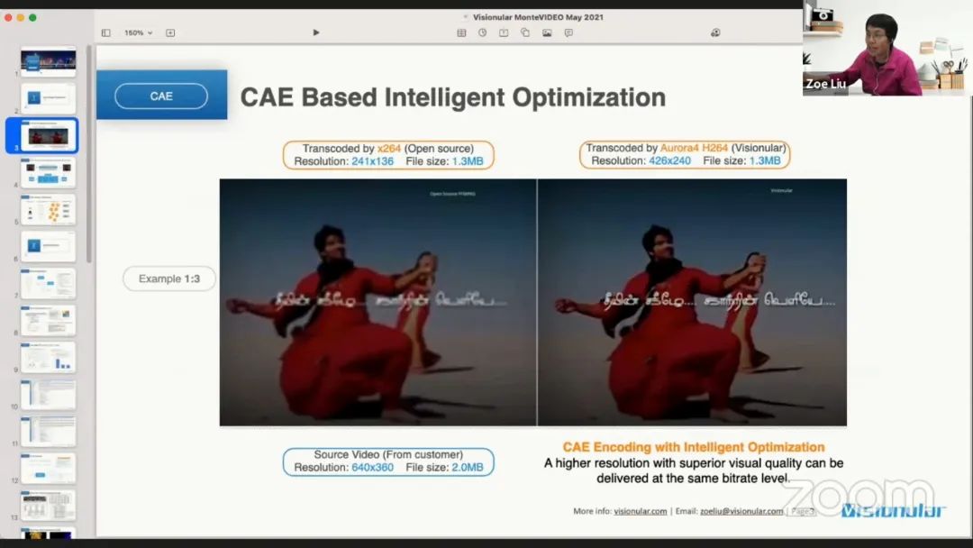The height and width of the screenshot is (548, 973).
Task: Jump to slide 9 thumbnail with bar chart
Action: point(49,357)
